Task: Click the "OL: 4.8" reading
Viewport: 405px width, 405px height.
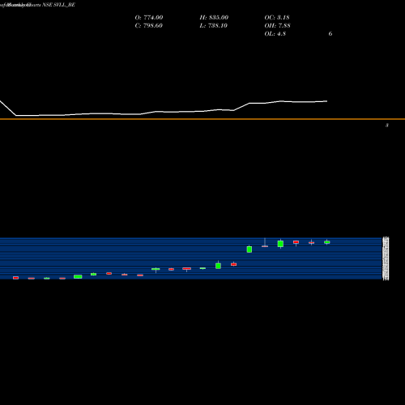Action: pos(275,33)
